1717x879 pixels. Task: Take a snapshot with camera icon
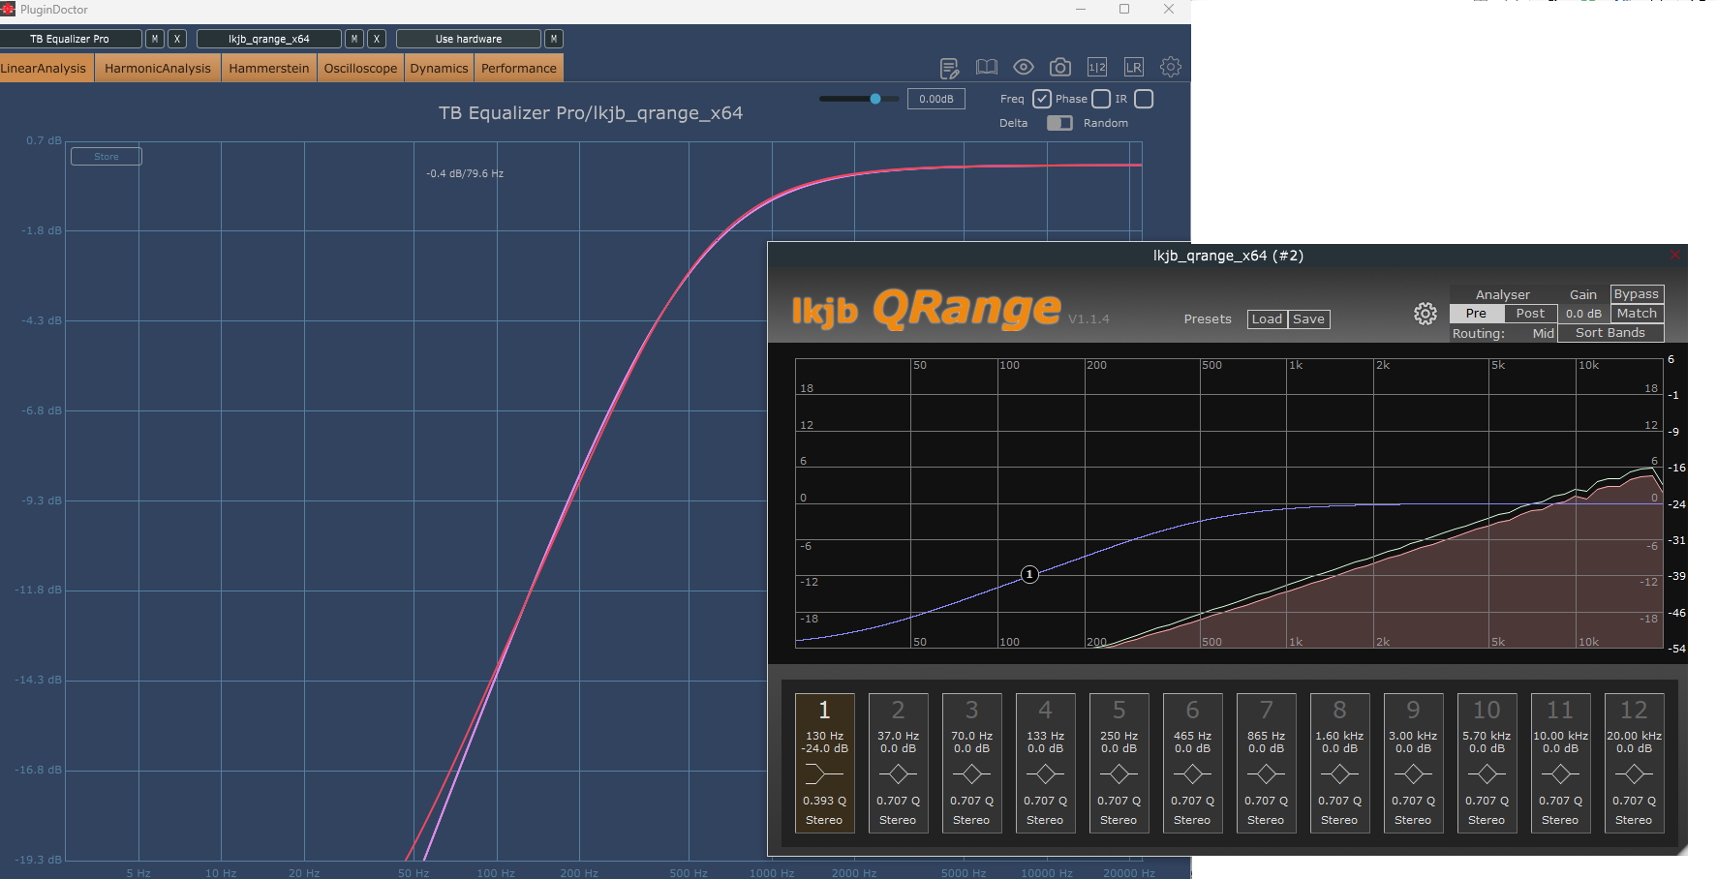point(1060,67)
